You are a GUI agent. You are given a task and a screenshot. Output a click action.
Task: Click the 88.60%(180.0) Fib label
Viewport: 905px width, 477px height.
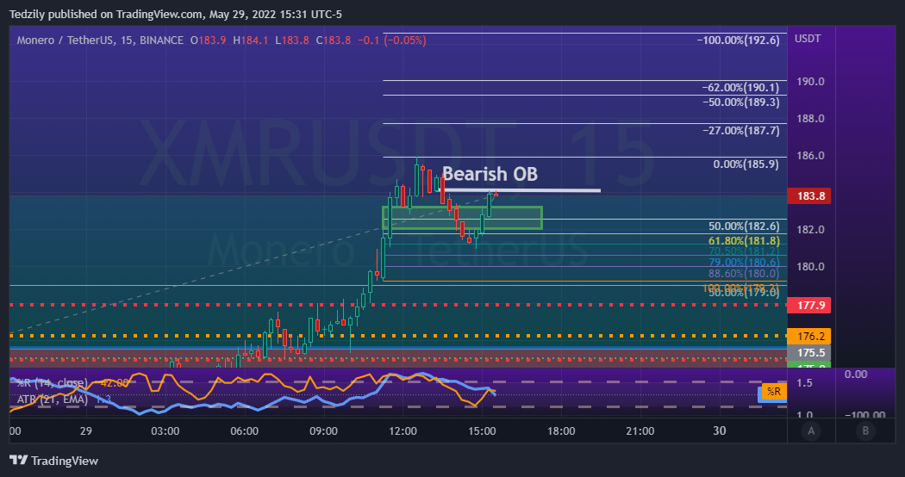pyautogui.click(x=744, y=274)
